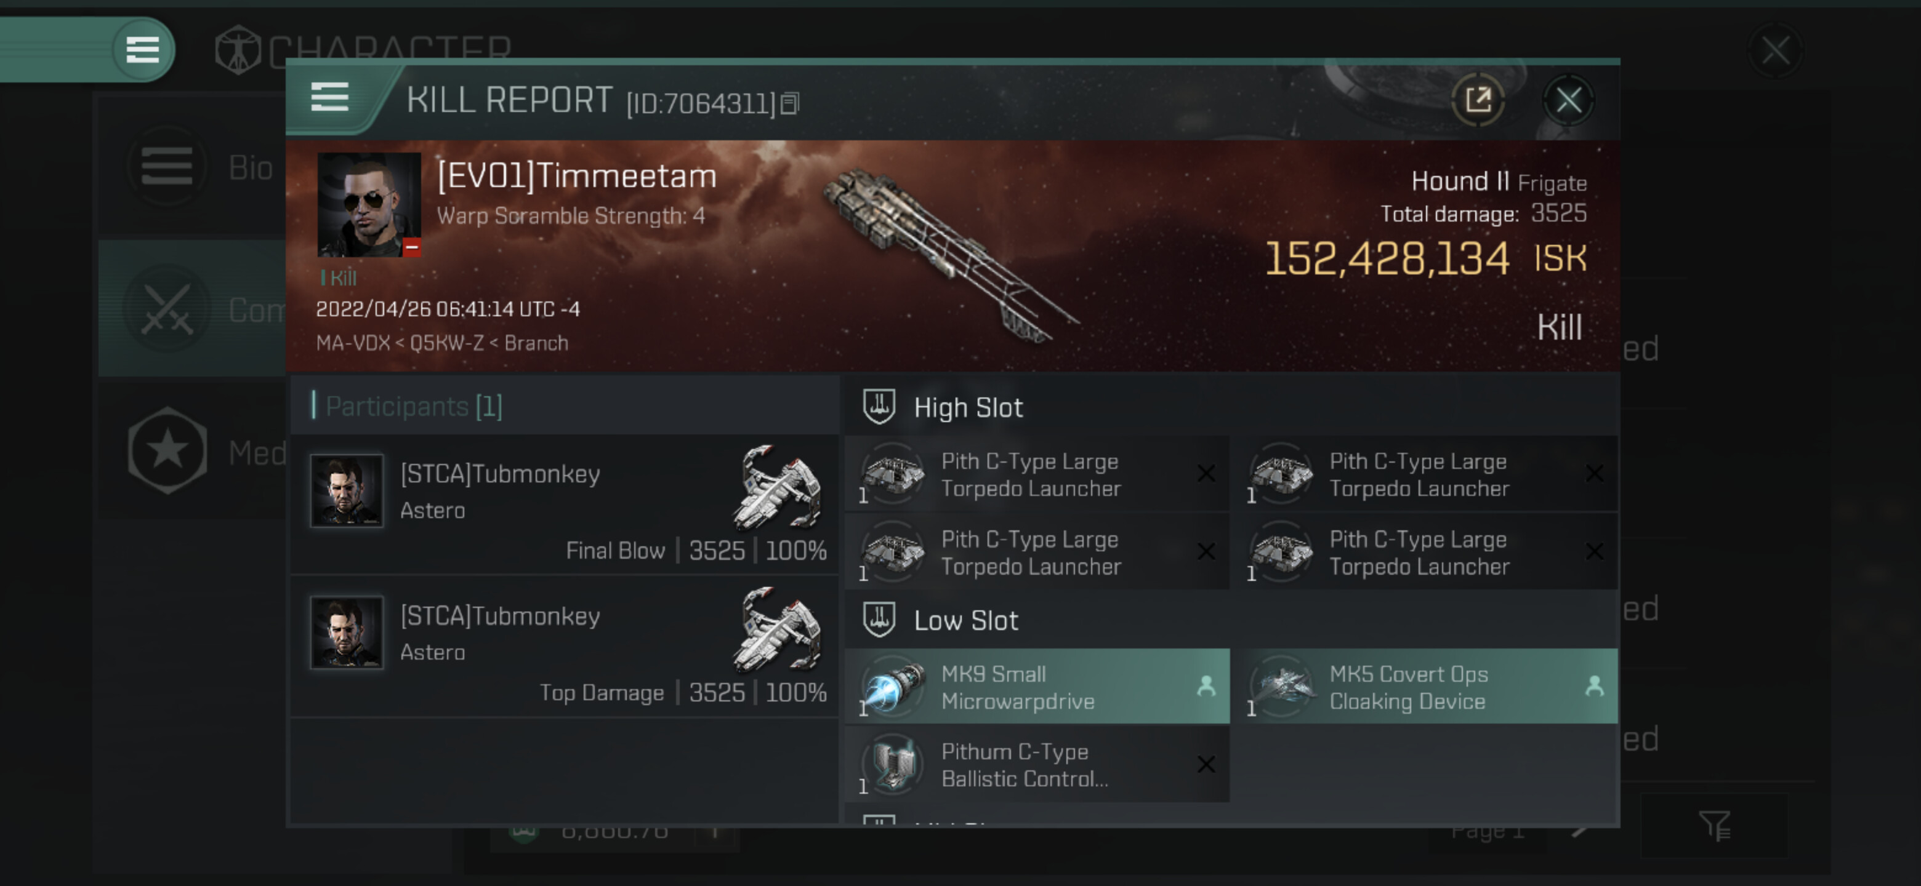The image size is (1921, 886).
Task: Share the kill report externally
Action: click(1477, 100)
